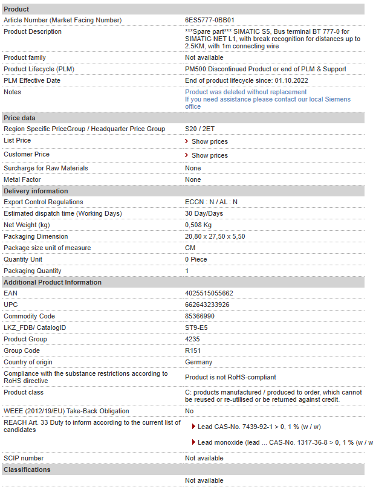Click the red chevron beside List Price
This screenshot has width=373, height=487.
[186, 141]
